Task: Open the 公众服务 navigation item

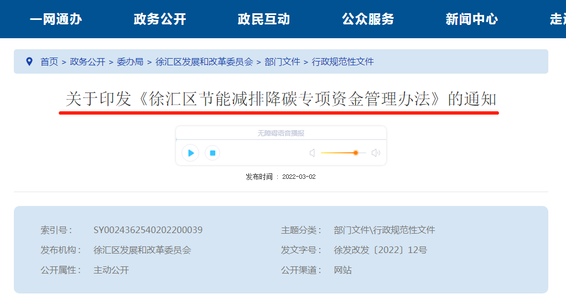Action: click(x=368, y=19)
